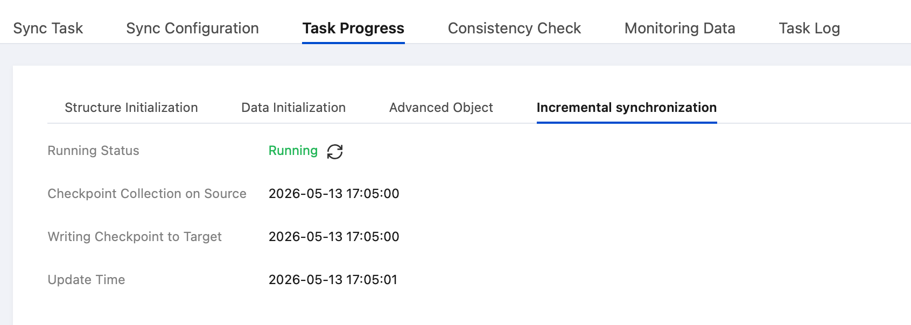Switch to the Sync Configuration tab
911x325 pixels.
click(x=192, y=28)
